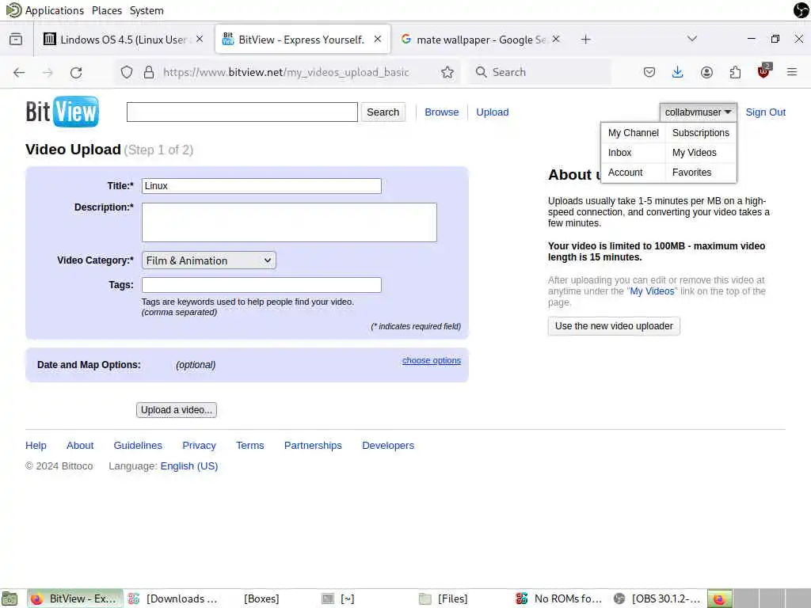Click the Sign Out link
Screen dimensions: 811x608
766,112
